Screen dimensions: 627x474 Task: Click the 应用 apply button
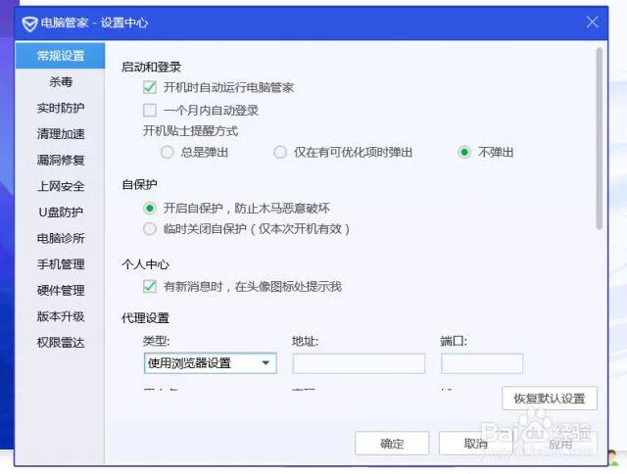(559, 444)
